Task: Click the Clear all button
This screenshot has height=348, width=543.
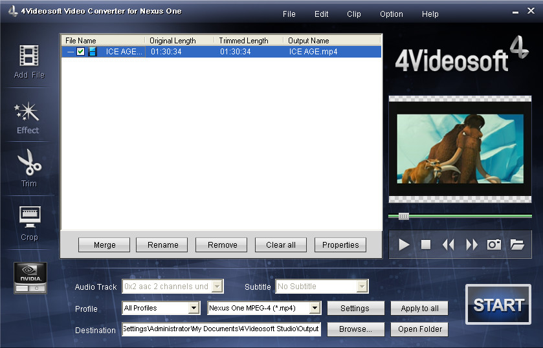Action: (x=281, y=245)
